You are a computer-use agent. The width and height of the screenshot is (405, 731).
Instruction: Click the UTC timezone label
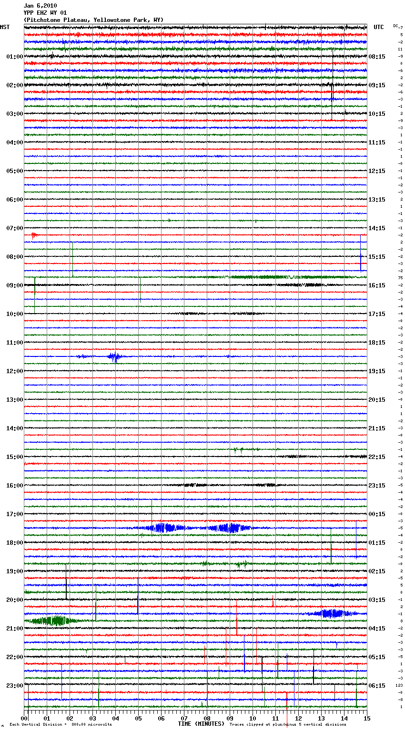(x=379, y=27)
